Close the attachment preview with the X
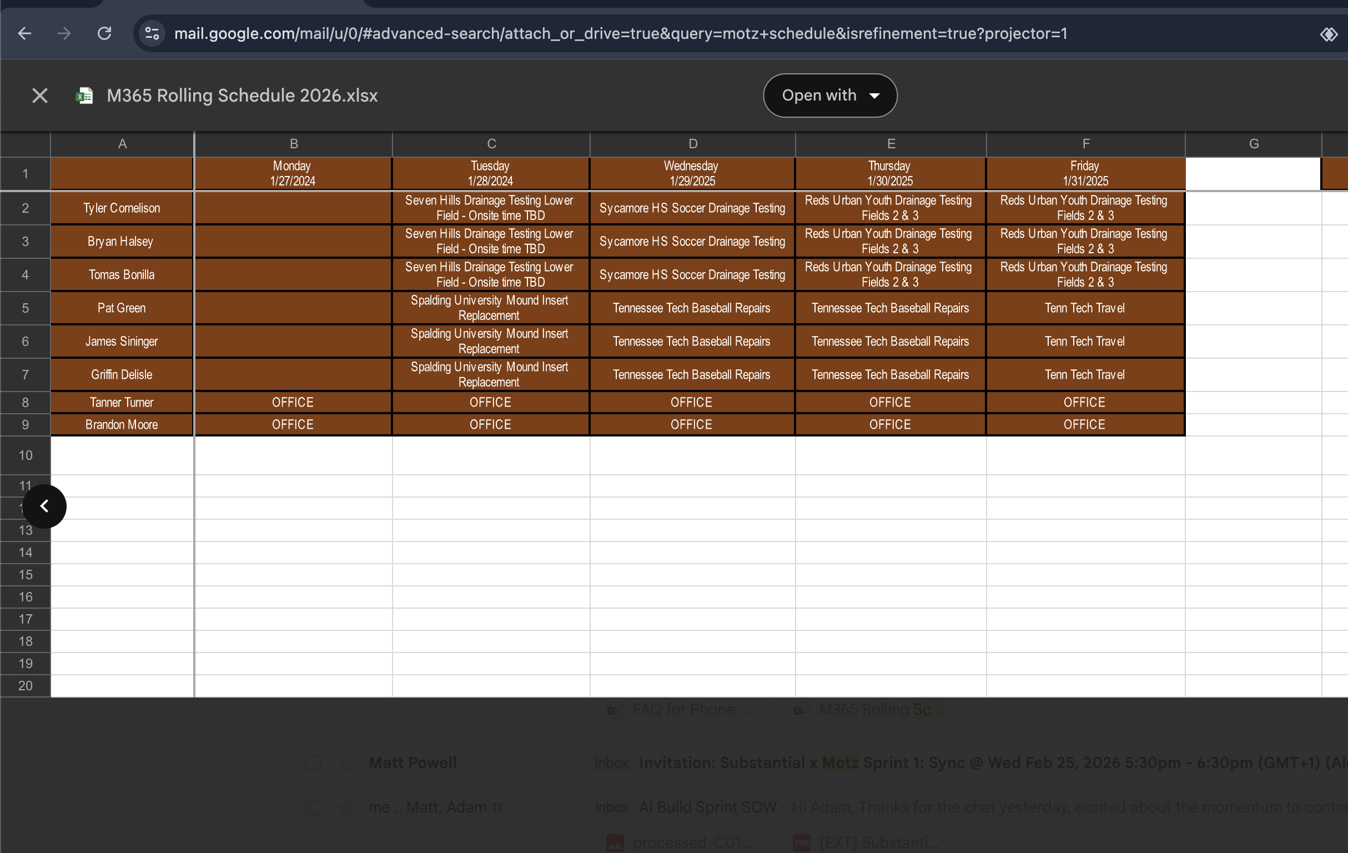1348x853 pixels. [x=40, y=96]
